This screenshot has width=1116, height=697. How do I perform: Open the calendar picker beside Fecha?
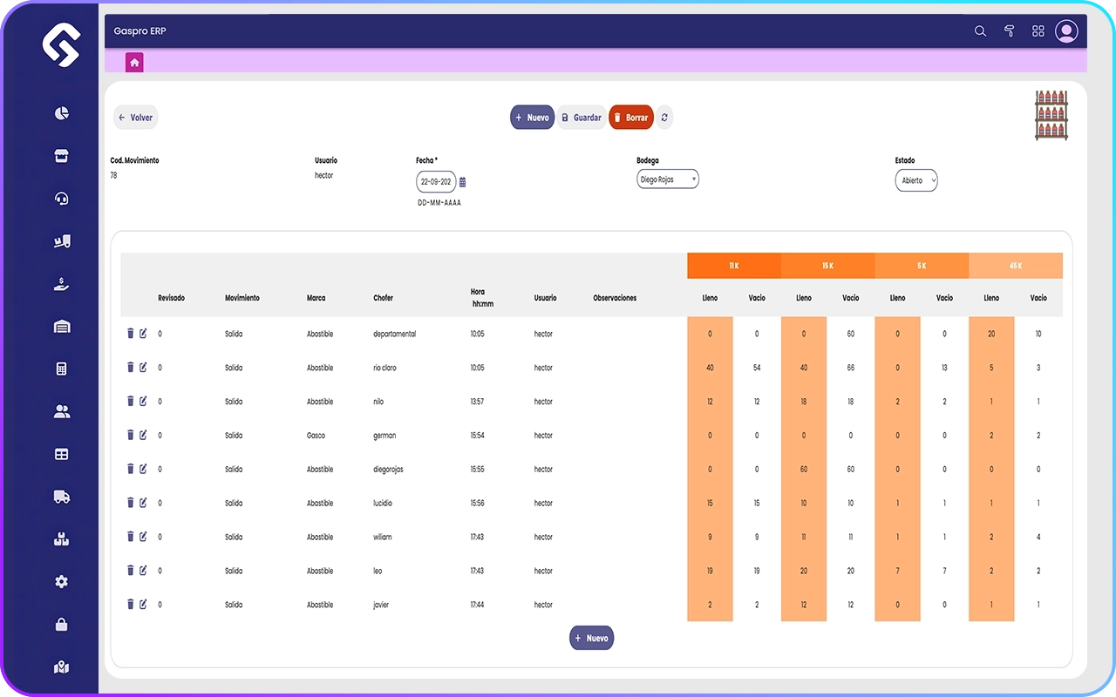pos(463,182)
